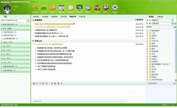177x108 pixels.
Task: Open the emoji smiley icon in editor toolbar
Action: (x=37, y=84)
